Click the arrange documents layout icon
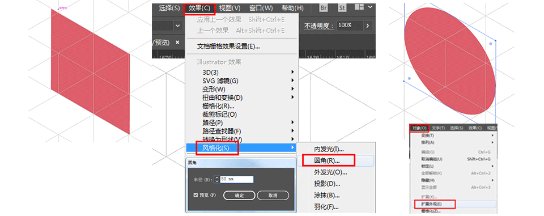Screen dimensions: 544x216 coord(359,7)
